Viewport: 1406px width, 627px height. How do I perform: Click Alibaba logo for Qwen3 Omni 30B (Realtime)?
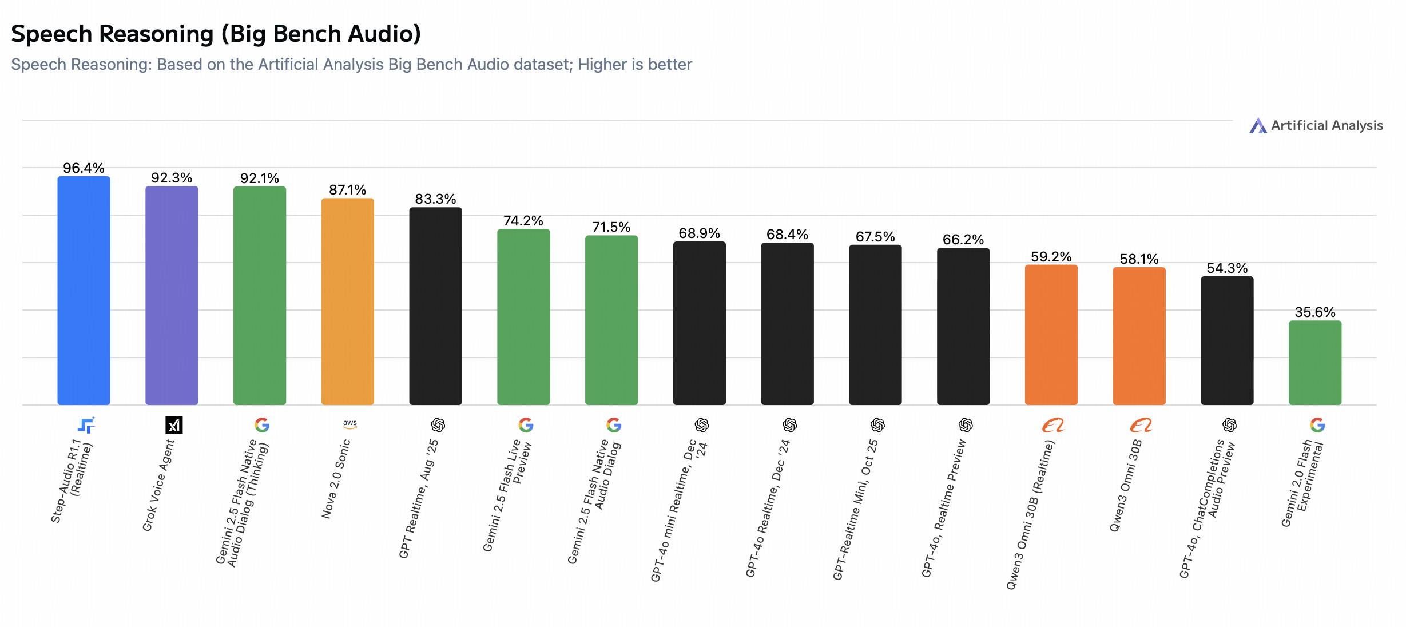point(1053,425)
